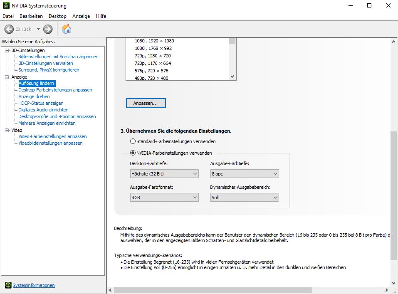Click the Anpassen... button
The image size is (398, 294).
[x=146, y=103]
